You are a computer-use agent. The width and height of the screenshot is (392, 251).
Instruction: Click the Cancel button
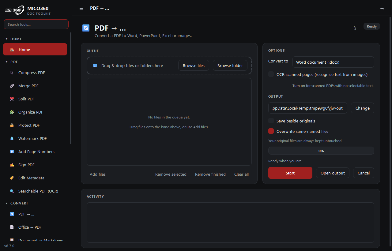(364, 173)
